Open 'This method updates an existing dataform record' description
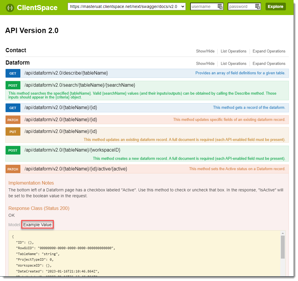This screenshot has height=281, width=298. coord(185,140)
